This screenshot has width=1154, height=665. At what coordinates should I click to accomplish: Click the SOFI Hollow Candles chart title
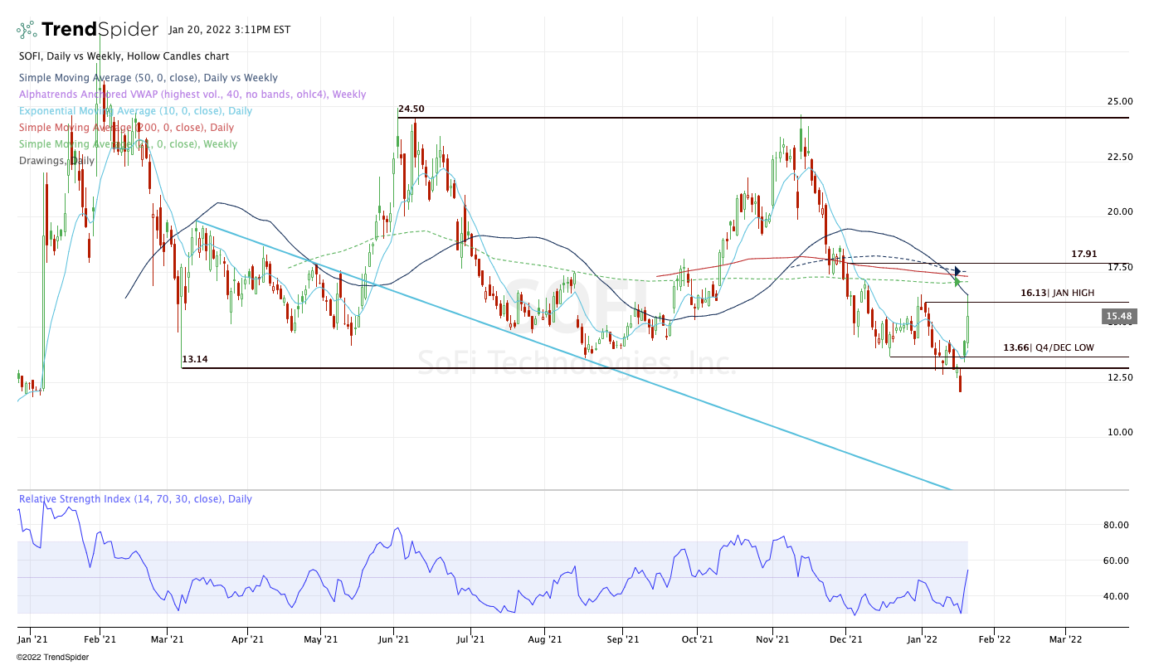pyautogui.click(x=123, y=56)
